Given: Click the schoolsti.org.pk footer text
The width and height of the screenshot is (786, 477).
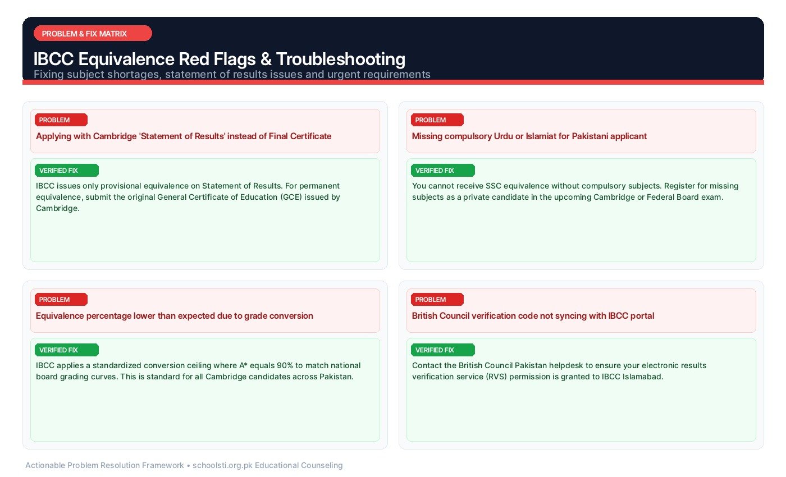Looking at the screenshot, I should click(x=184, y=465).
